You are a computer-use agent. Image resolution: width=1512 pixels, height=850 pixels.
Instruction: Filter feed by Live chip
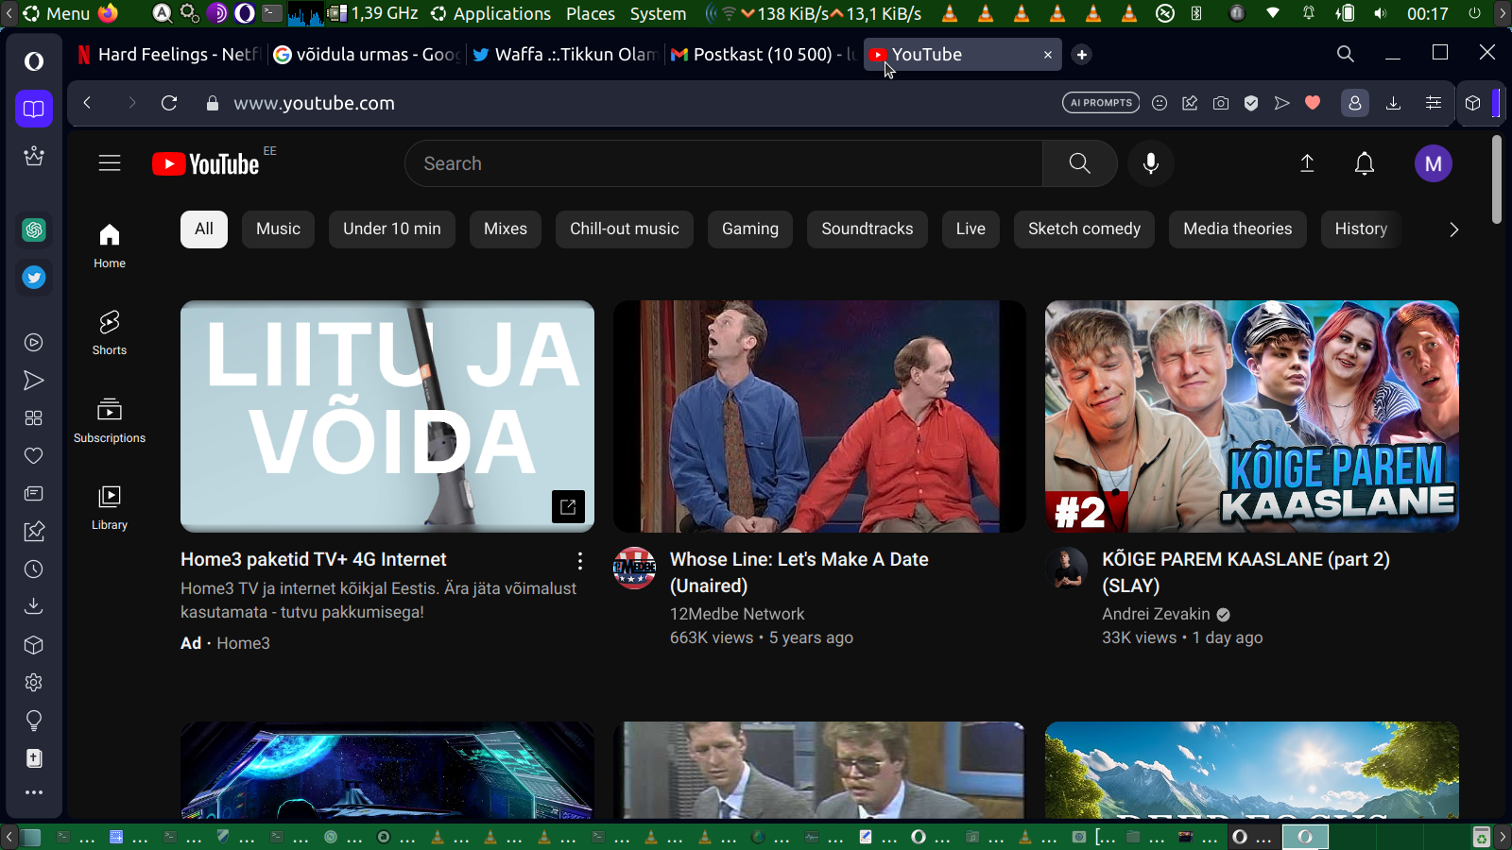[971, 229]
